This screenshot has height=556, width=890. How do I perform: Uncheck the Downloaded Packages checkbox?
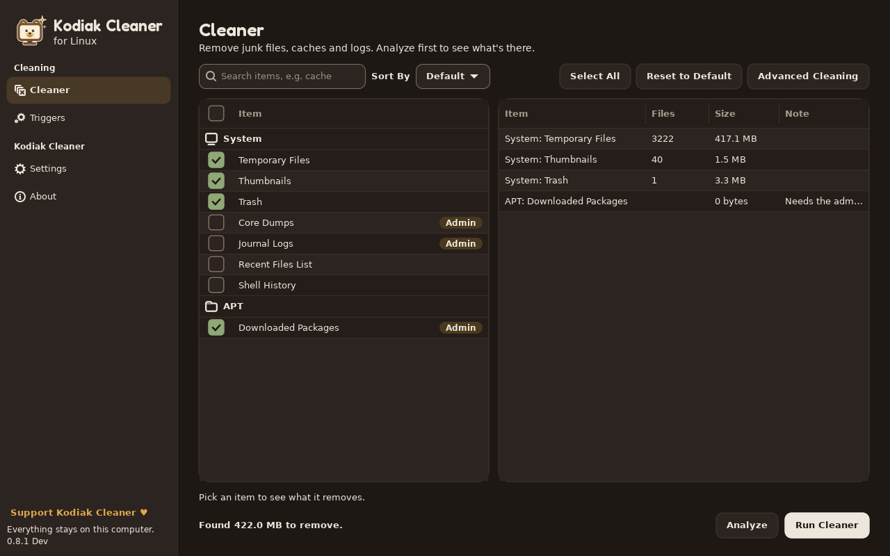(216, 327)
